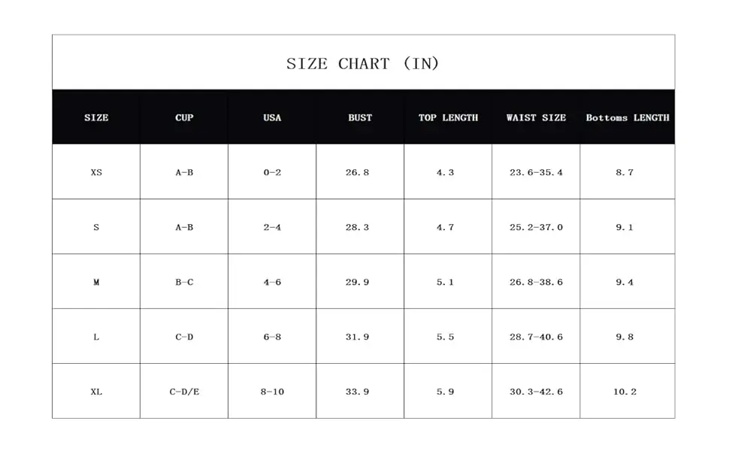Select the 31.9 bust value
The image size is (729, 451).
(x=357, y=337)
